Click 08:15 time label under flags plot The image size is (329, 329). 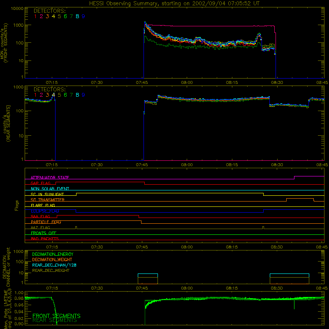(x=232, y=247)
